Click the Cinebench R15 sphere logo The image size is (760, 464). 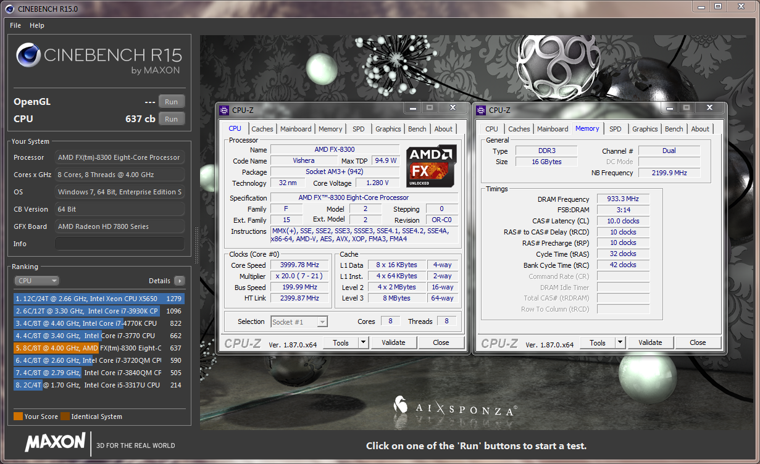point(28,56)
